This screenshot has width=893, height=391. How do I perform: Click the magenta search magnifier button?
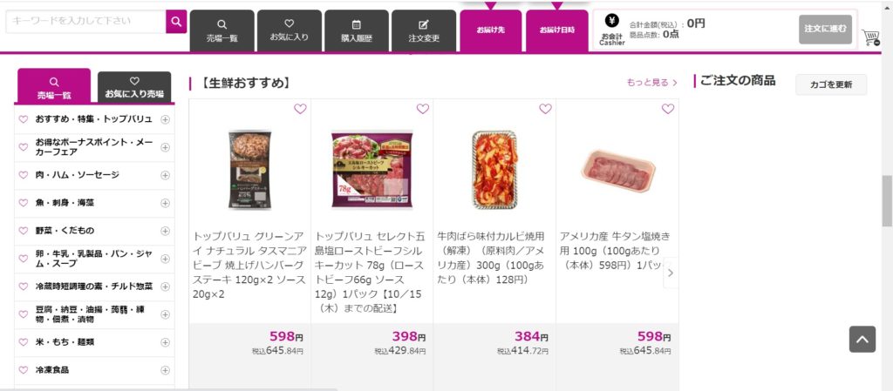tap(176, 22)
